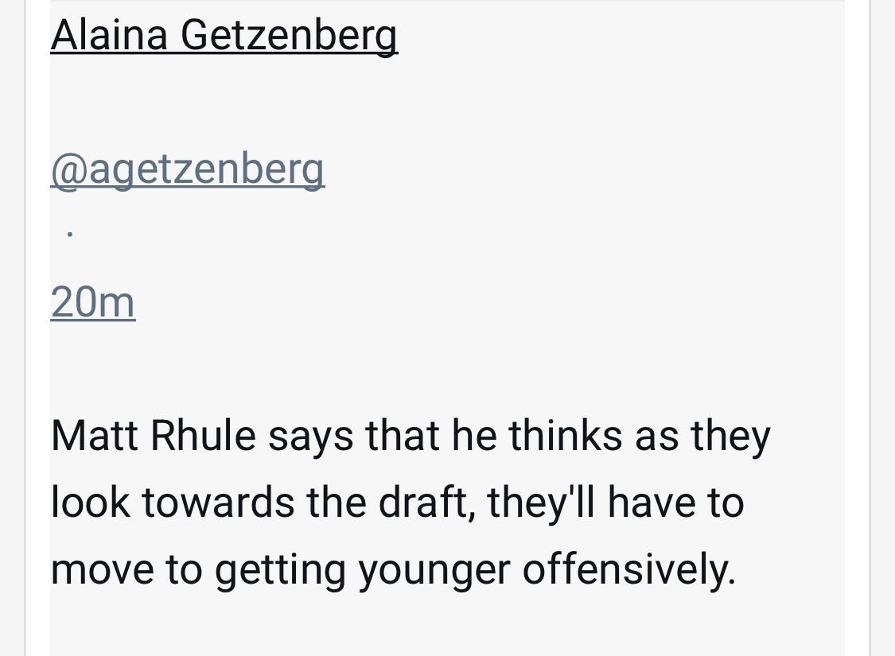
Task: Click the line starting 'move to getting younger'
Action: (x=393, y=569)
